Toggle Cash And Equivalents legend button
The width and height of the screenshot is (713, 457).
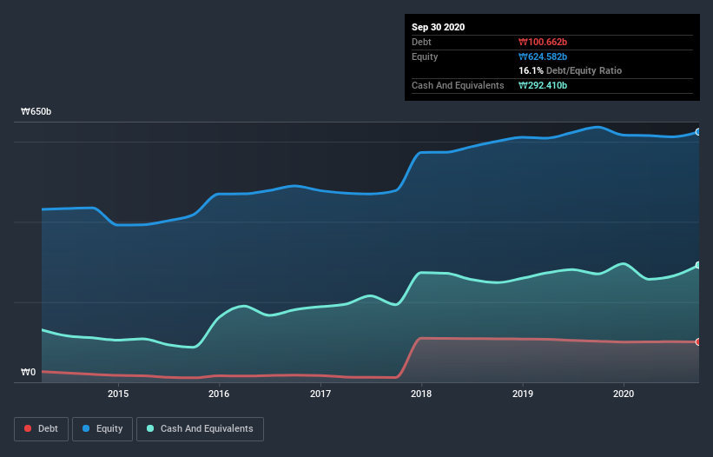coord(200,429)
